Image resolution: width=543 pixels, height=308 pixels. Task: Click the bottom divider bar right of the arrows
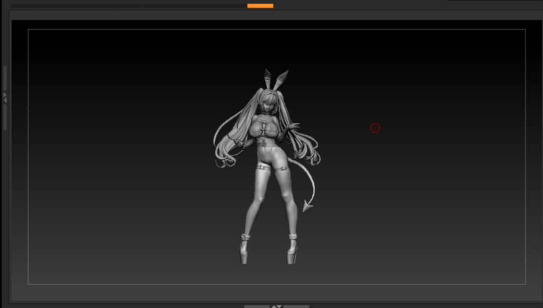click(296, 306)
